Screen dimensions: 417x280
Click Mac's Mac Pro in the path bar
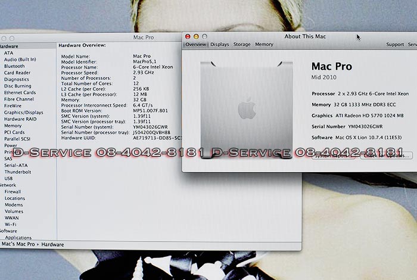pos(18,244)
